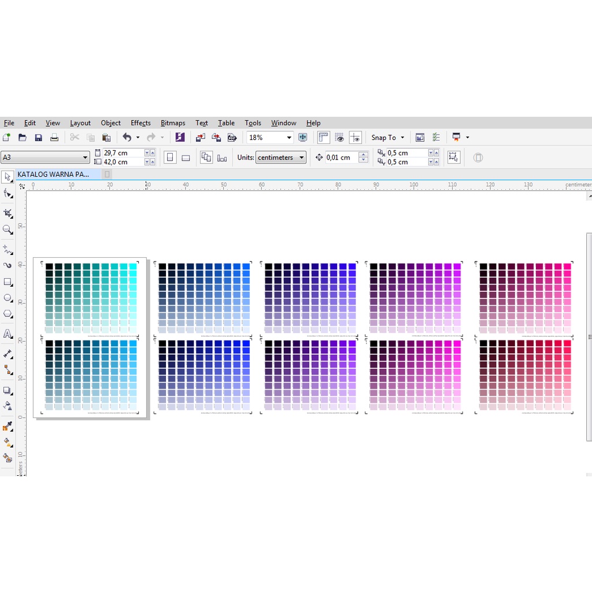The height and width of the screenshot is (592, 592).
Task: Select the Crop tool
Action: click(x=8, y=213)
